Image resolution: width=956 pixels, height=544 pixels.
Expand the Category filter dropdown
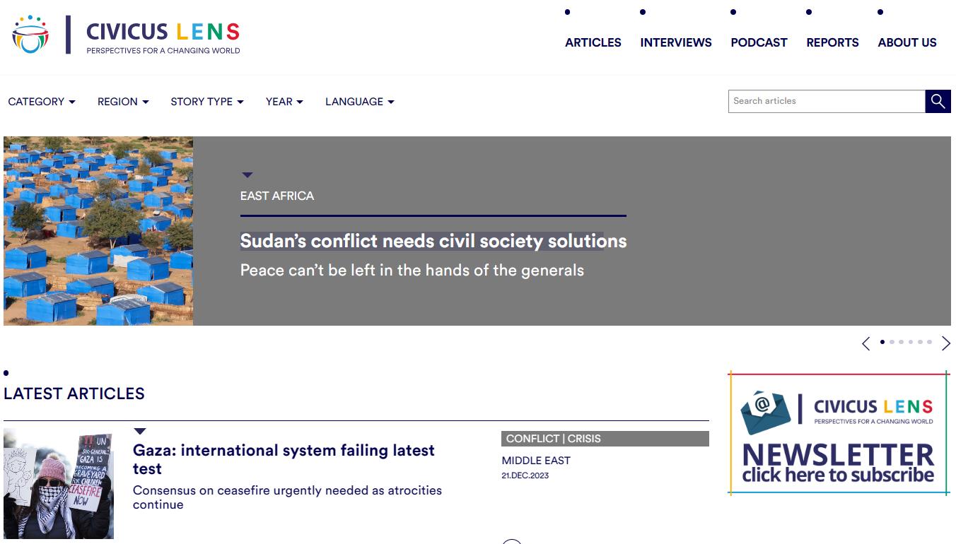tap(42, 102)
